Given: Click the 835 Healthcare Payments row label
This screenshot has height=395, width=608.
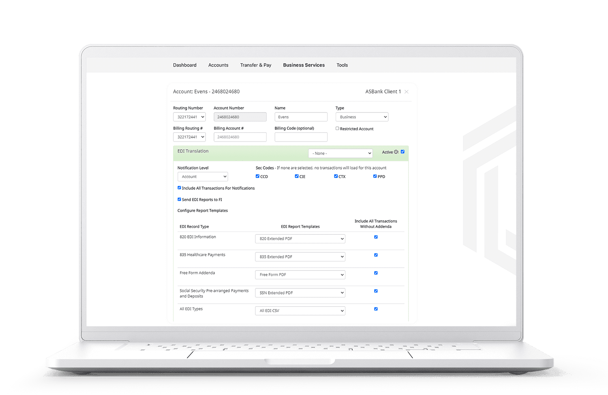Looking at the screenshot, I should 202,255.
